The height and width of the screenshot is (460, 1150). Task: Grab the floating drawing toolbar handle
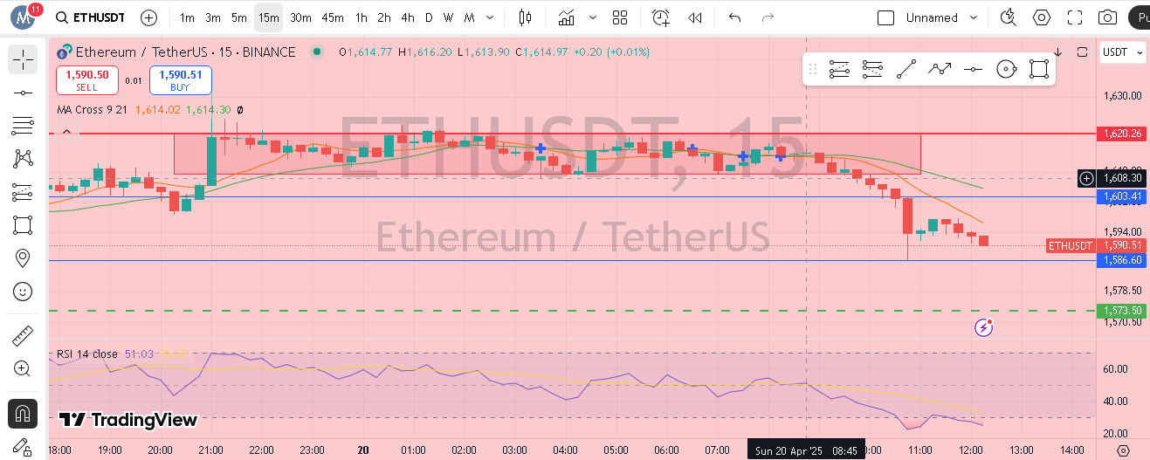pyautogui.click(x=812, y=69)
